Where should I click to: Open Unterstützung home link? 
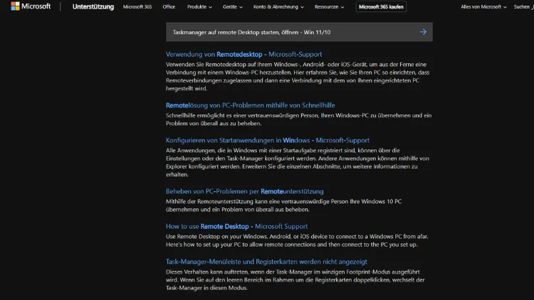click(x=93, y=6)
